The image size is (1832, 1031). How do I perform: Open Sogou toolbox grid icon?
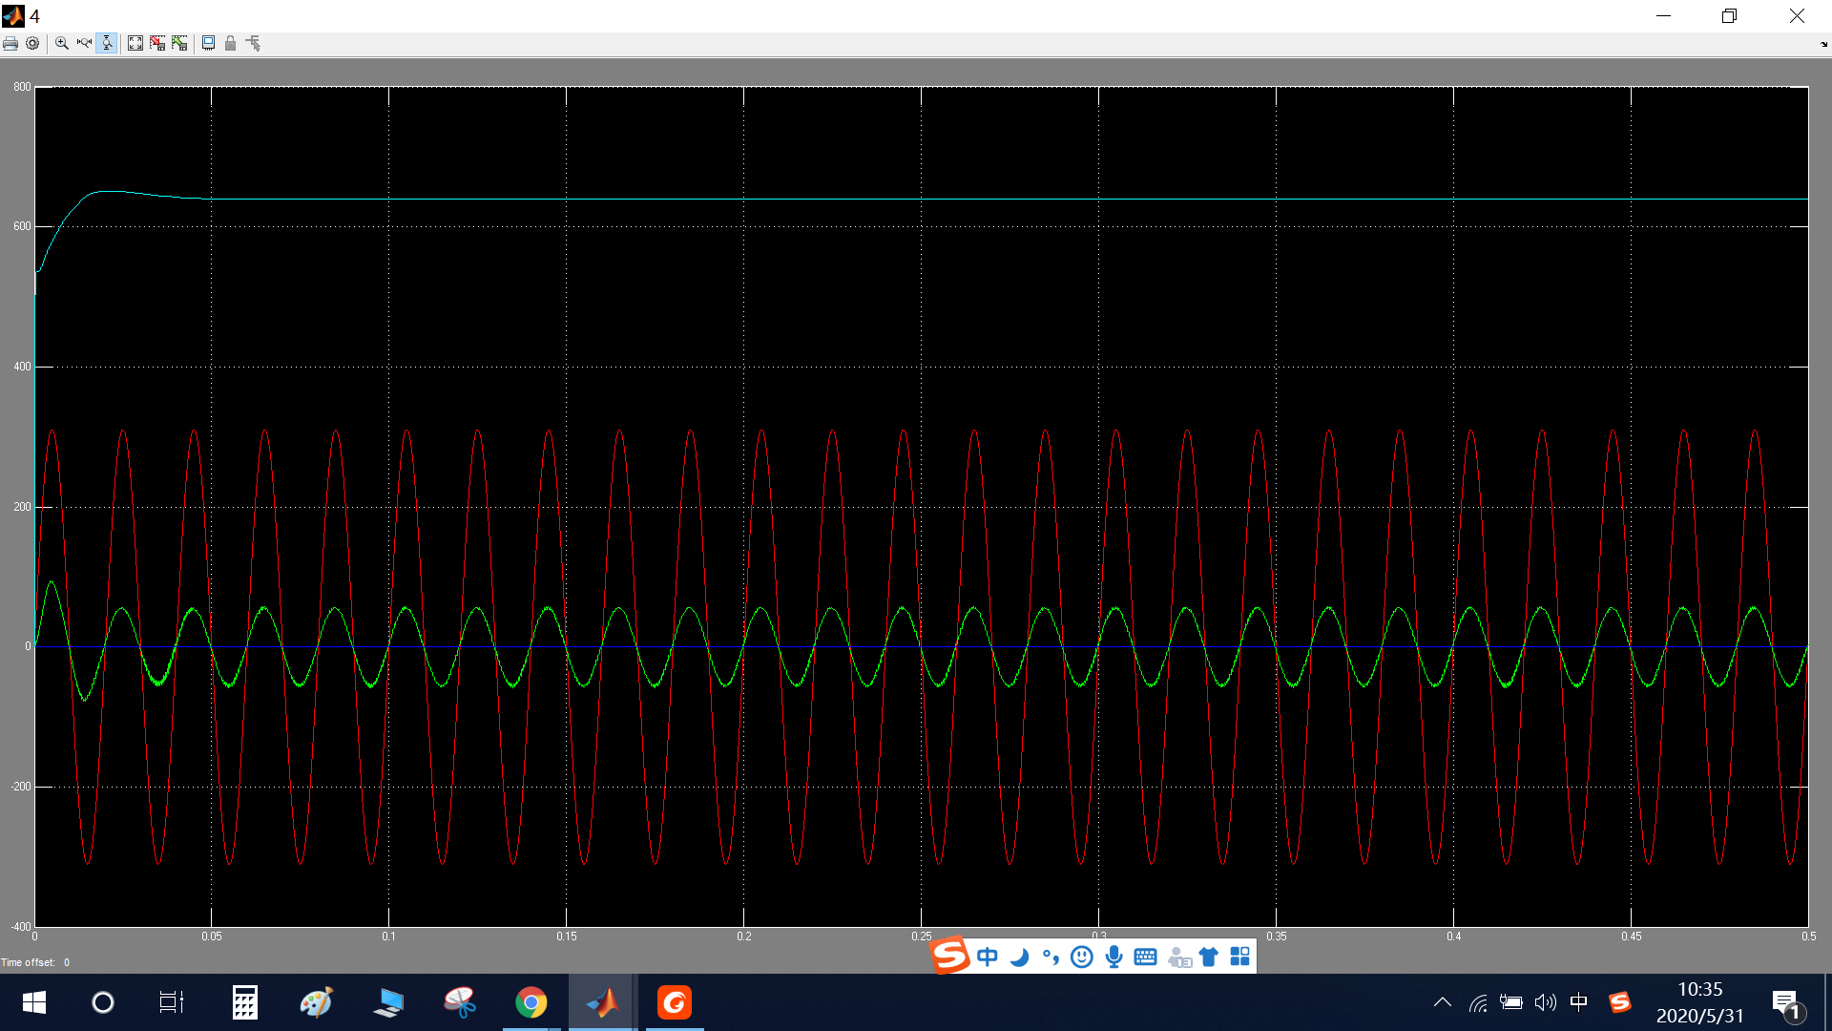pyautogui.click(x=1239, y=957)
